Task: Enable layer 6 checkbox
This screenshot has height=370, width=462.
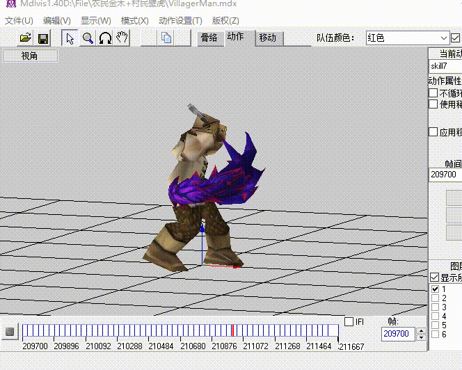Action: point(435,335)
